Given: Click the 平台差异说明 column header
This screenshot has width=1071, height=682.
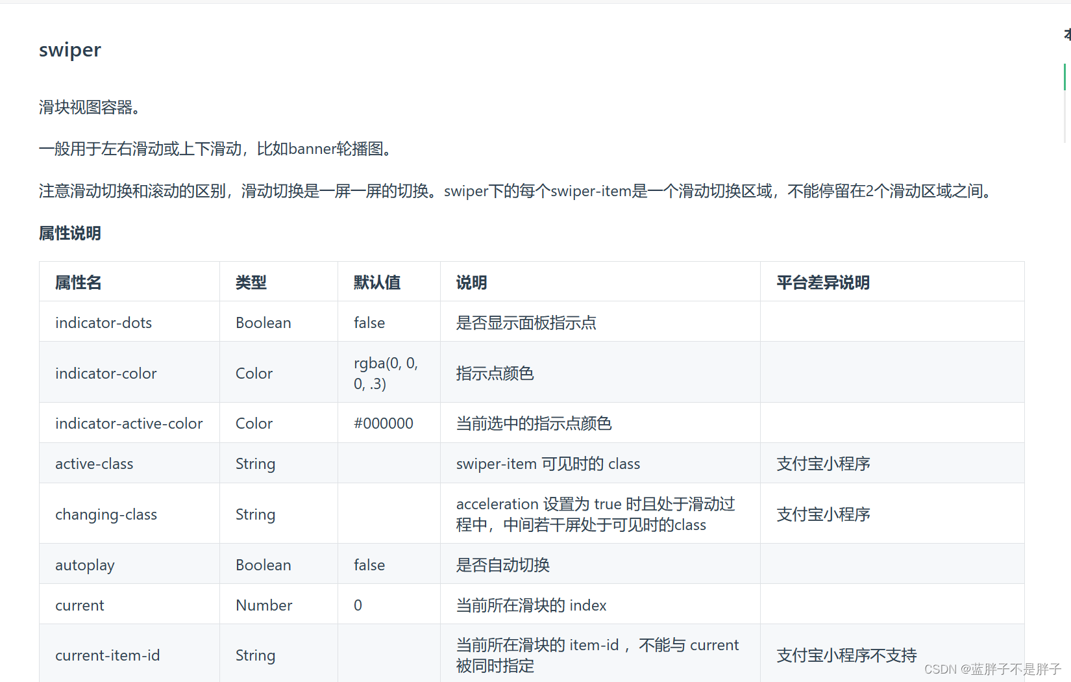Looking at the screenshot, I should [822, 282].
